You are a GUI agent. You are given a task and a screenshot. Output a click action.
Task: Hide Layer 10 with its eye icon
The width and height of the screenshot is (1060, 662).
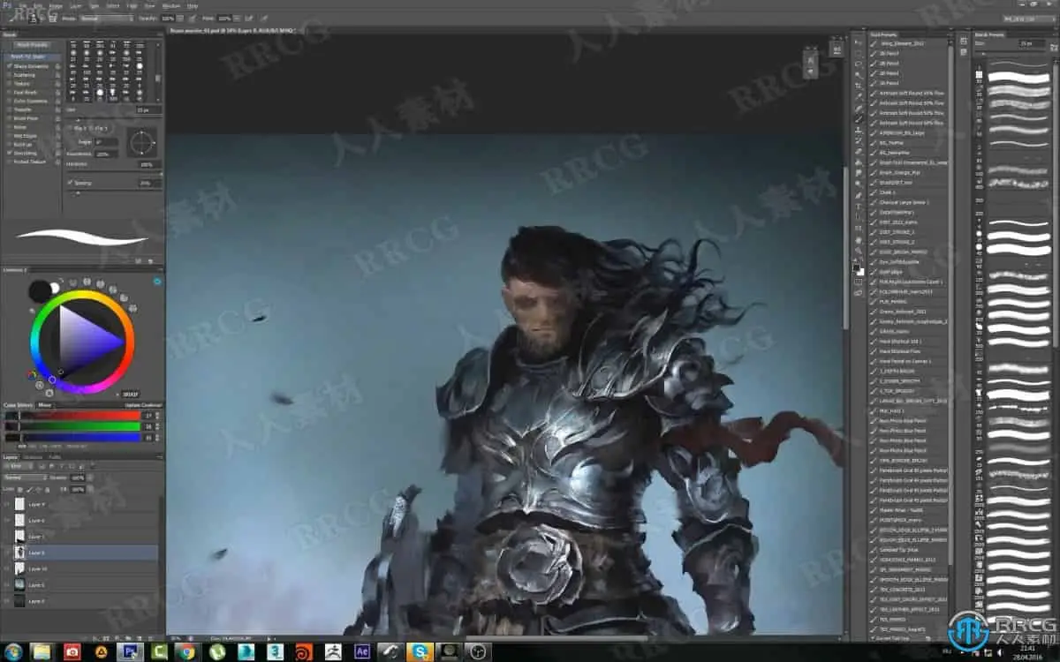click(x=7, y=568)
